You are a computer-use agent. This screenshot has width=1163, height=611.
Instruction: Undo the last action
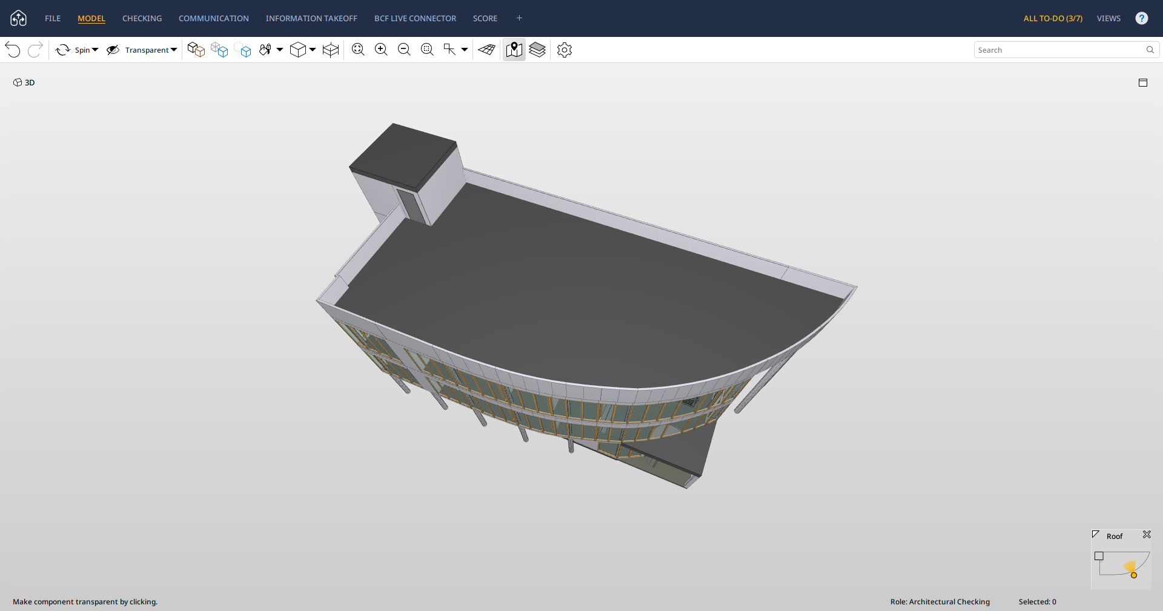pyautogui.click(x=13, y=50)
